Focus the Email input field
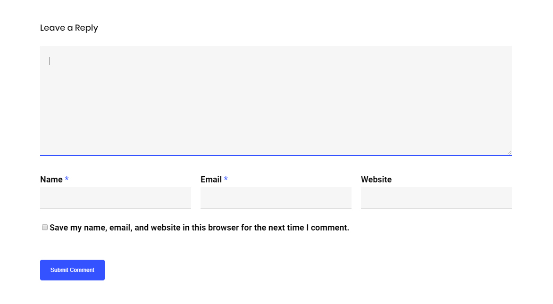This screenshot has width=553, height=304. point(276,197)
